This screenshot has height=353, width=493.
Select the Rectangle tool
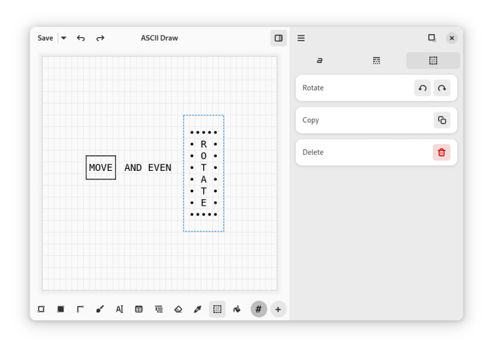[x=41, y=309]
